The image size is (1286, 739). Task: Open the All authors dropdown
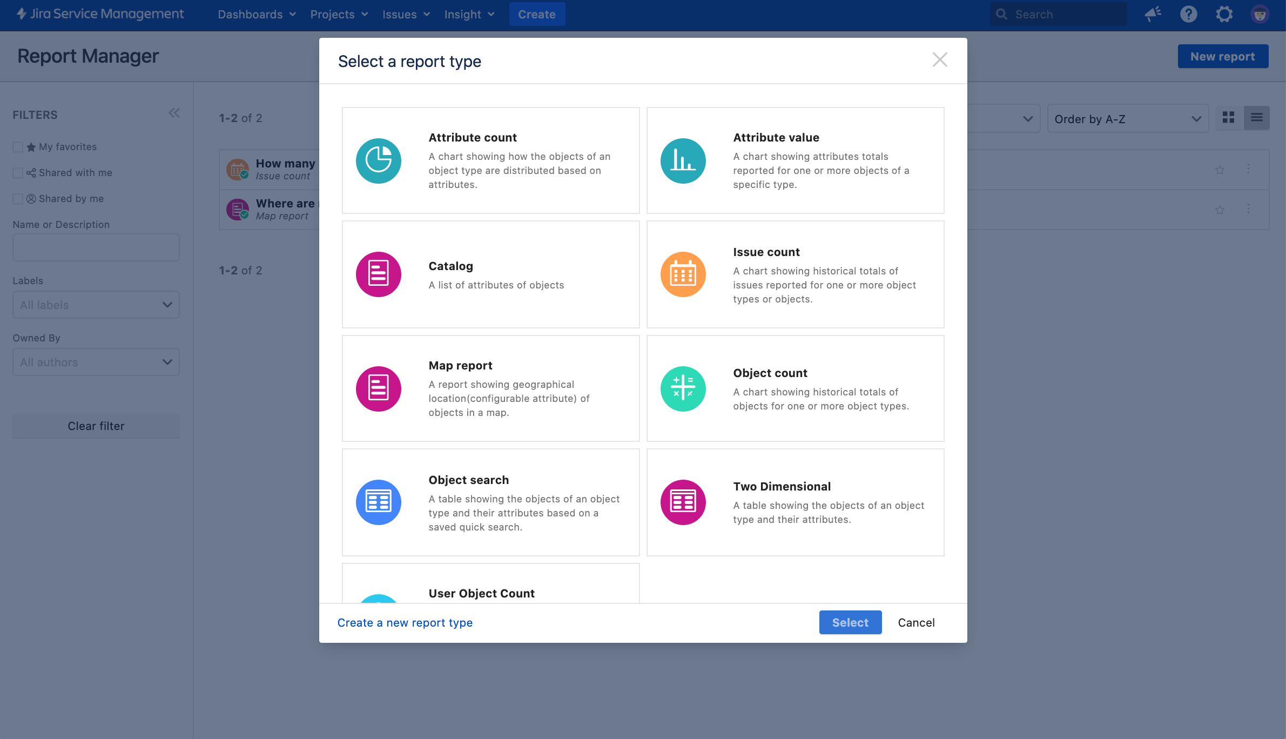(96, 362)
